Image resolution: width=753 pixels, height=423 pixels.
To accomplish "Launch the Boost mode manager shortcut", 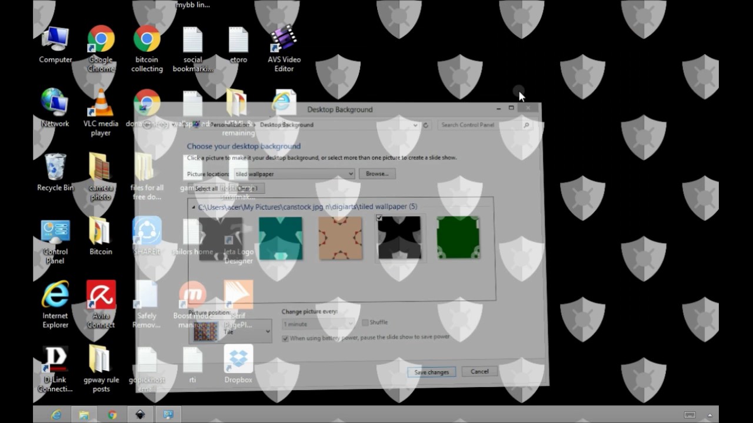I will [192, 304].
